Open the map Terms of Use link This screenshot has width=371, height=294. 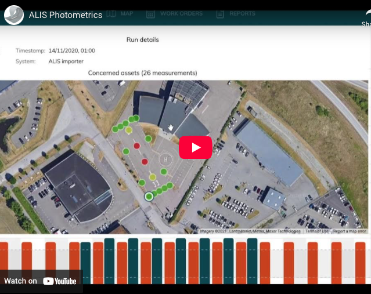coord(318,231)
